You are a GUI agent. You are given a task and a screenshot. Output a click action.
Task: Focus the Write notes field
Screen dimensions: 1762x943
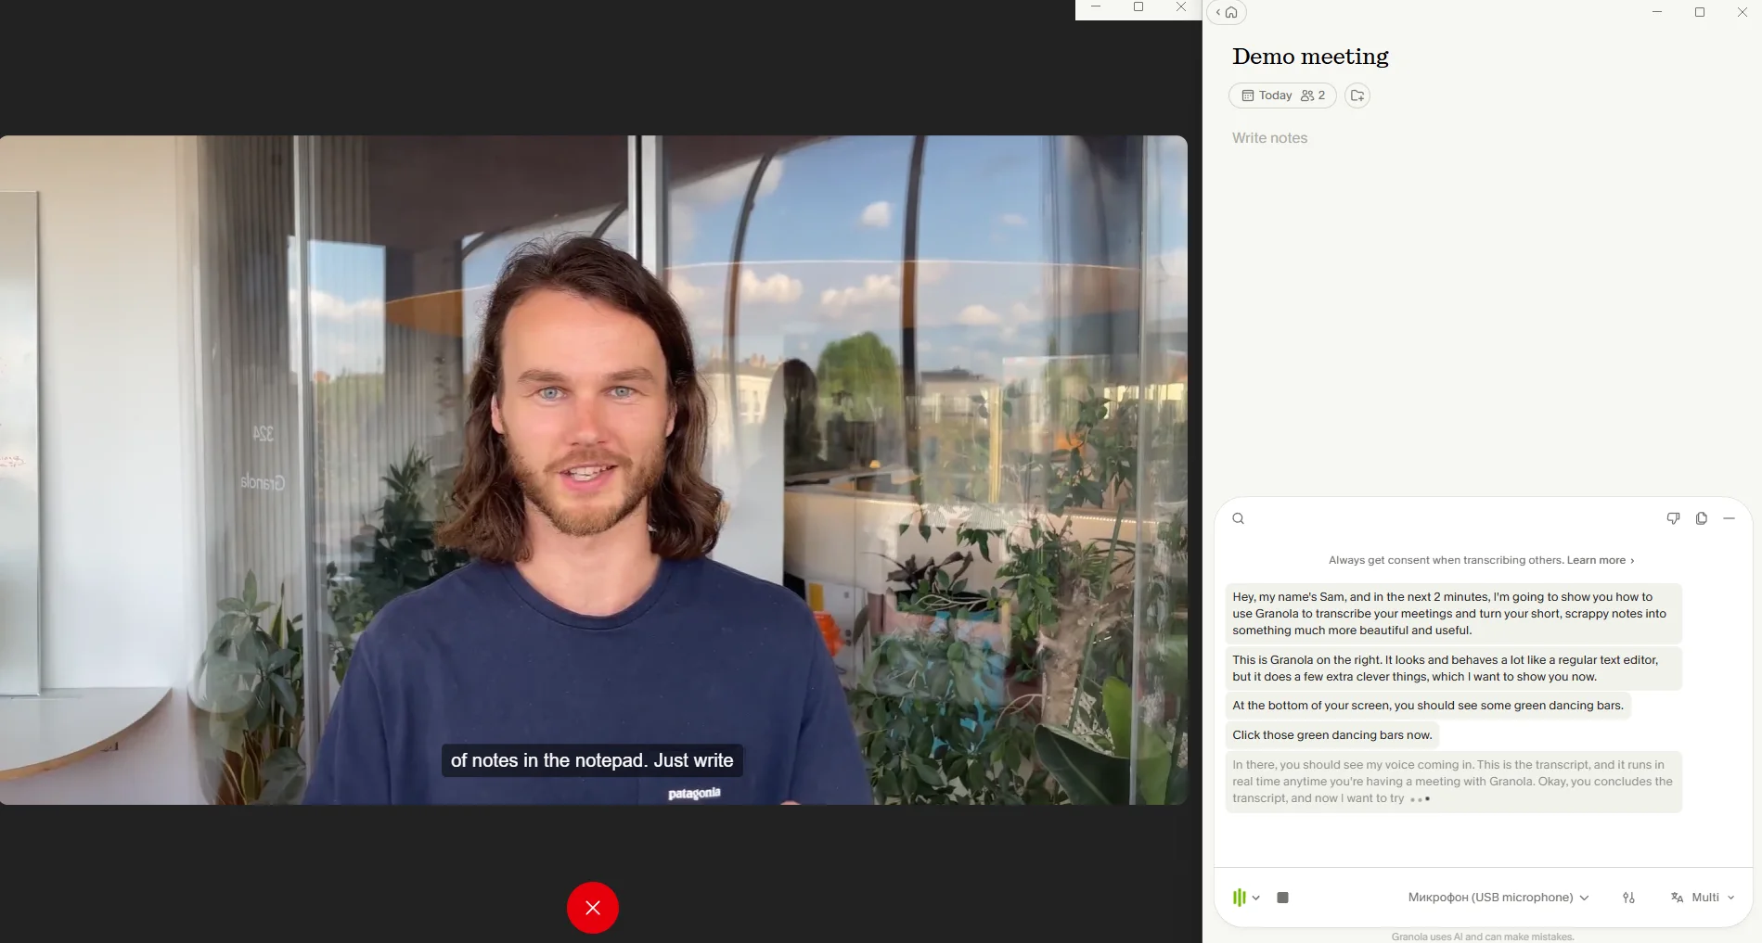pyautogui.click(x=1269, y=138)
